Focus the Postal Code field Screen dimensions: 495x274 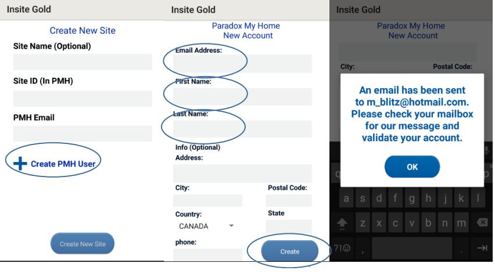coord(289,200)
